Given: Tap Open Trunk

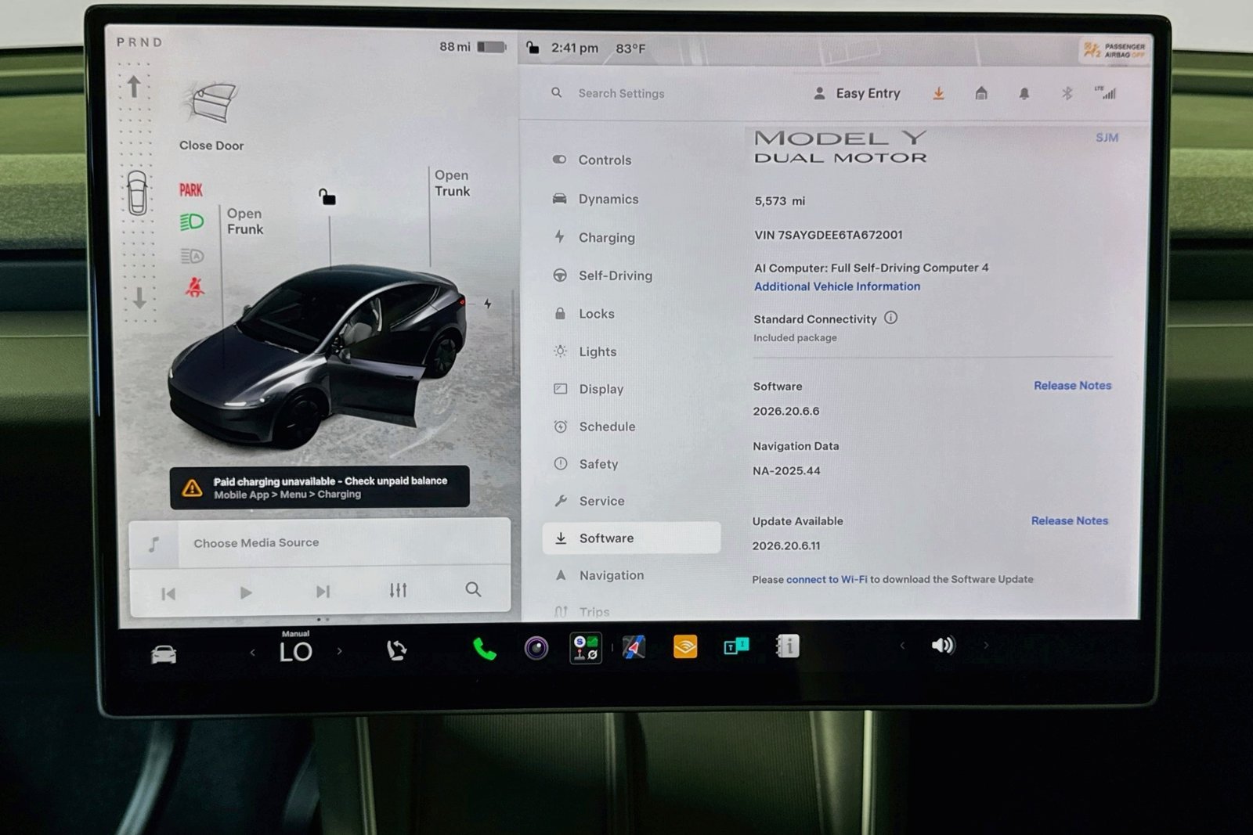Looking at the screenshot, I should tap(452, 183).
